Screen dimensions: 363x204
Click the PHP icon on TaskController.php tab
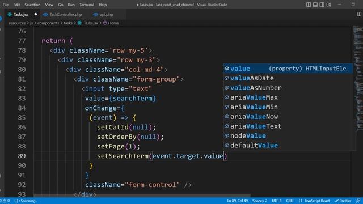pos(45,14)
